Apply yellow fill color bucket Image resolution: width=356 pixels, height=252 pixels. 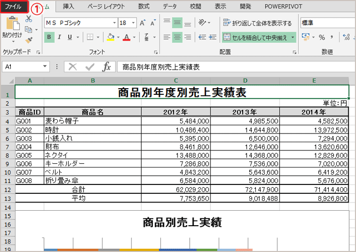110,37
